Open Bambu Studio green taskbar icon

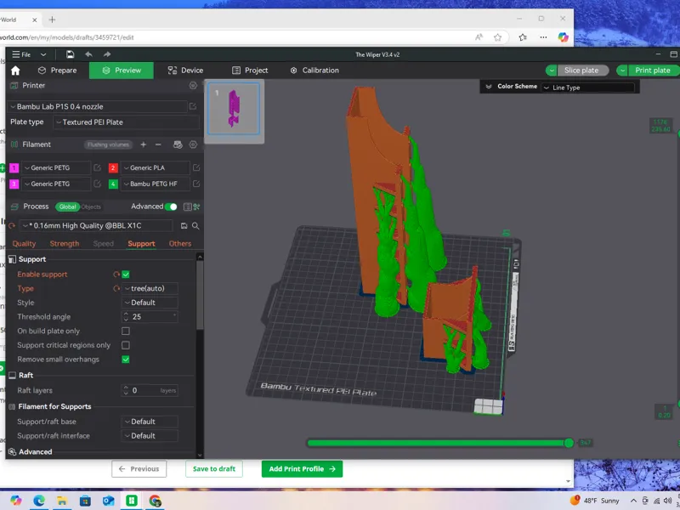(132, 501)
